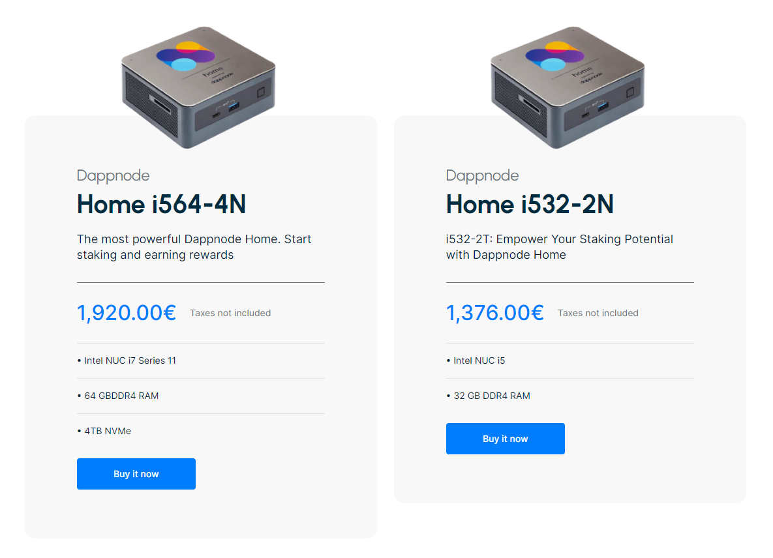The image size is (773, 558).
Task: Click Taxes not included beside 1,920.00€
Action: (230, 314)
